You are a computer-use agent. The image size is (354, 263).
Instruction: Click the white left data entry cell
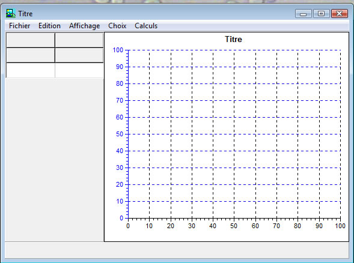[x=31, y=70]
